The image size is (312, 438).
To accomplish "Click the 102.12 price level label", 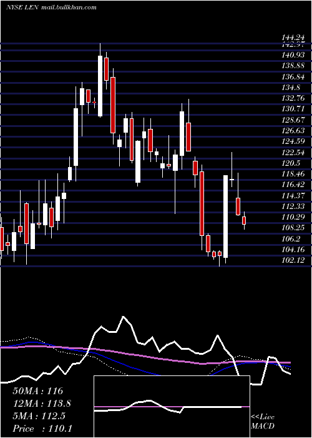I will coord(293,260).
